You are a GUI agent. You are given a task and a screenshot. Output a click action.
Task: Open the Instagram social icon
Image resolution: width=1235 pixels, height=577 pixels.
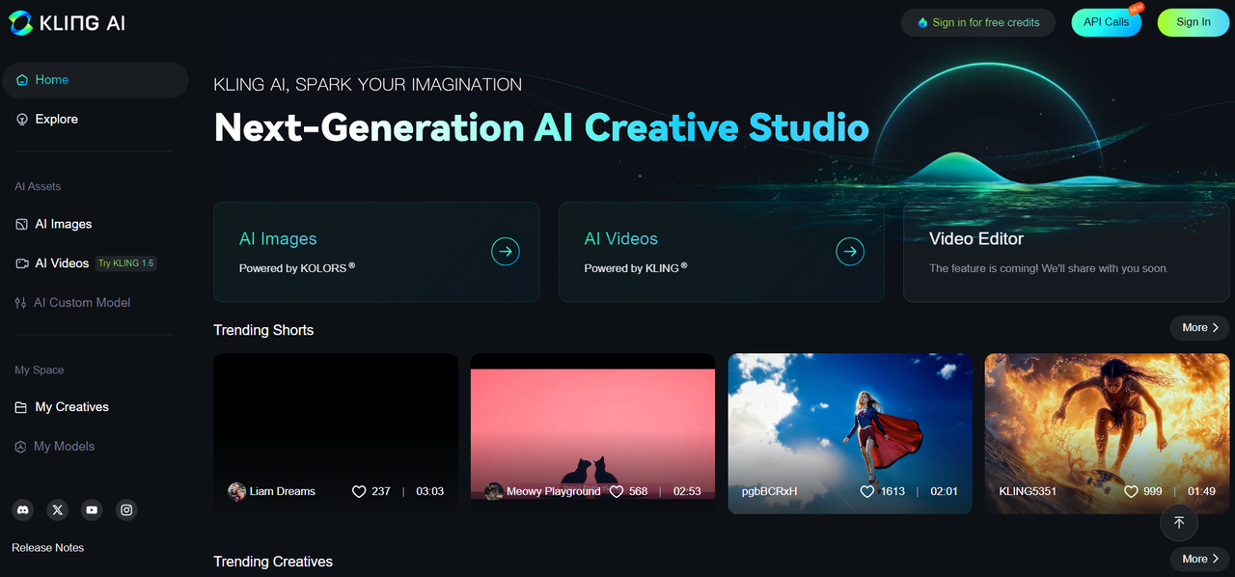tap(126, 509)
